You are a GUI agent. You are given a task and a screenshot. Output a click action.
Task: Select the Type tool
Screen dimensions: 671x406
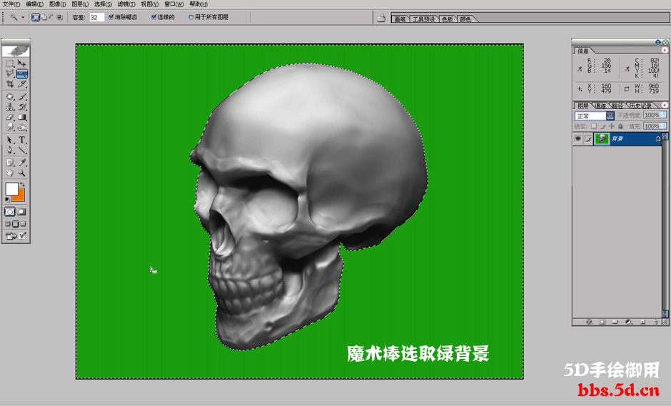tap(22, 140)
